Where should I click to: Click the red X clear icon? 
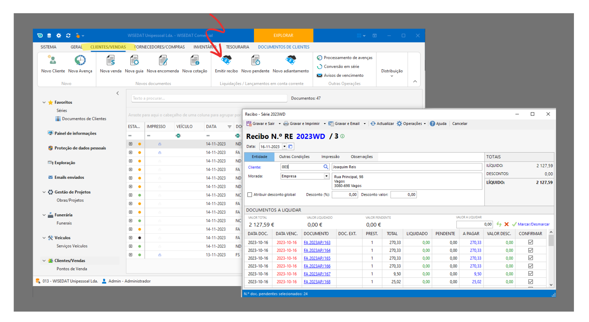tap(506, 224)
